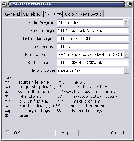Click the Help browser nautilus field
134x141 pixels.
click(x=90, y=70)
